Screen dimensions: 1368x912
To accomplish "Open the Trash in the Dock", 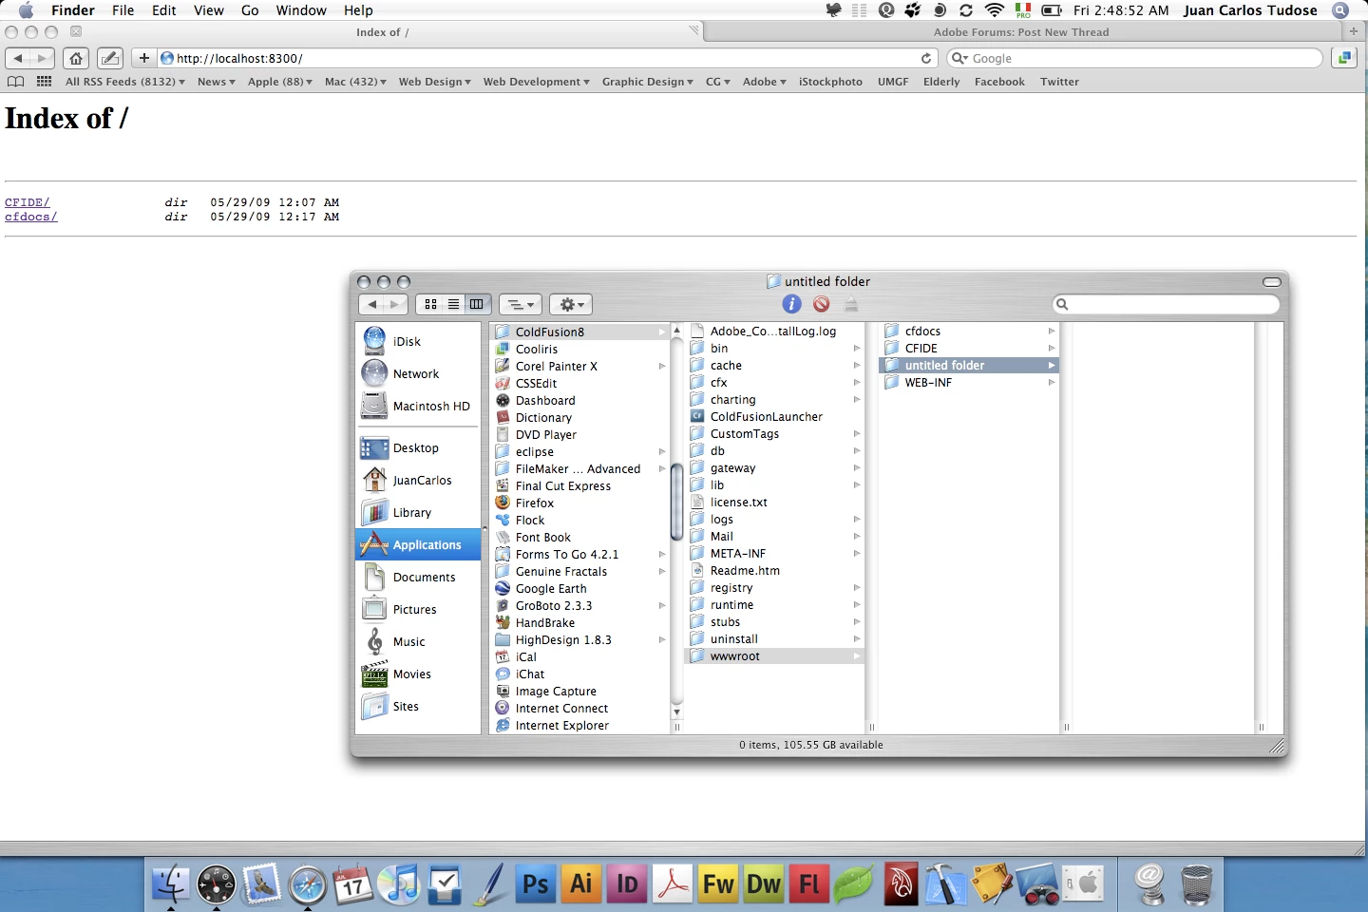I will [x=1197, y=884].
